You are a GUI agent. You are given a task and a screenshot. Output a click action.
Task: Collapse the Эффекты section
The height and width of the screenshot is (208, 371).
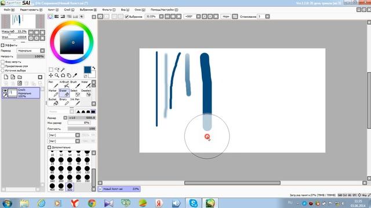[2, 45]
